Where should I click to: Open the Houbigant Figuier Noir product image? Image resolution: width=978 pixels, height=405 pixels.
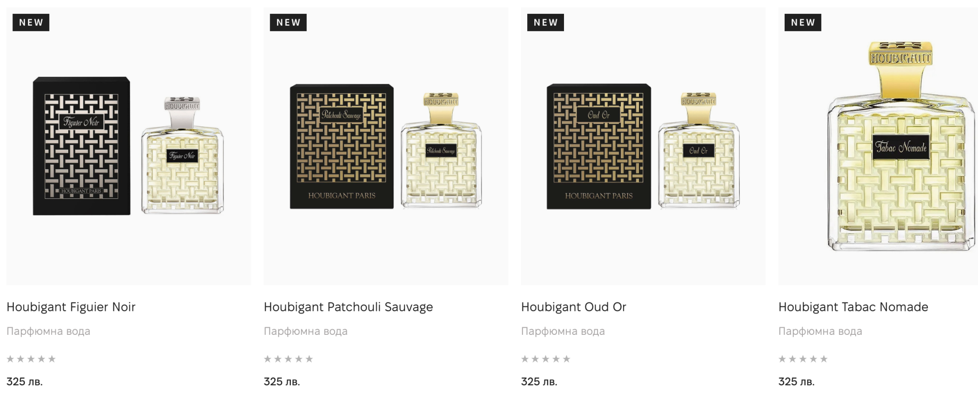click(x=128, y=146)
